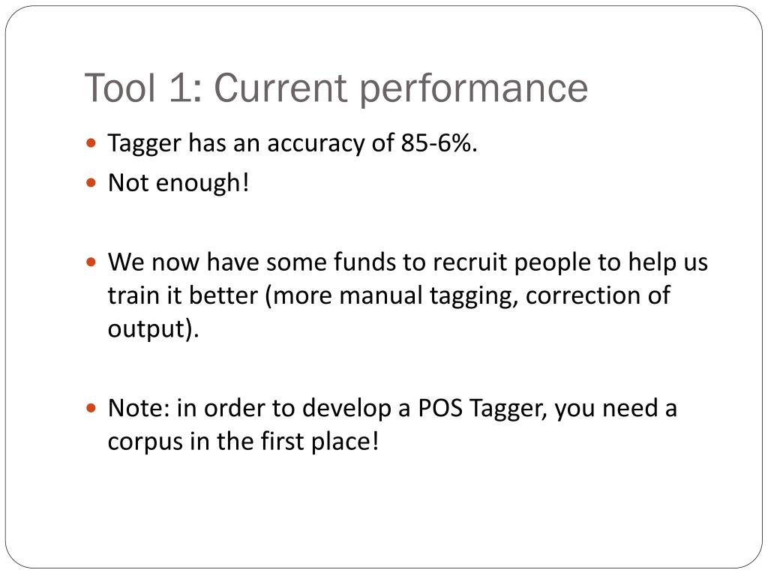
Task: Click the orange bullet before "We now have some funds"
Action: pyautogui.click(x=91, y=262)
